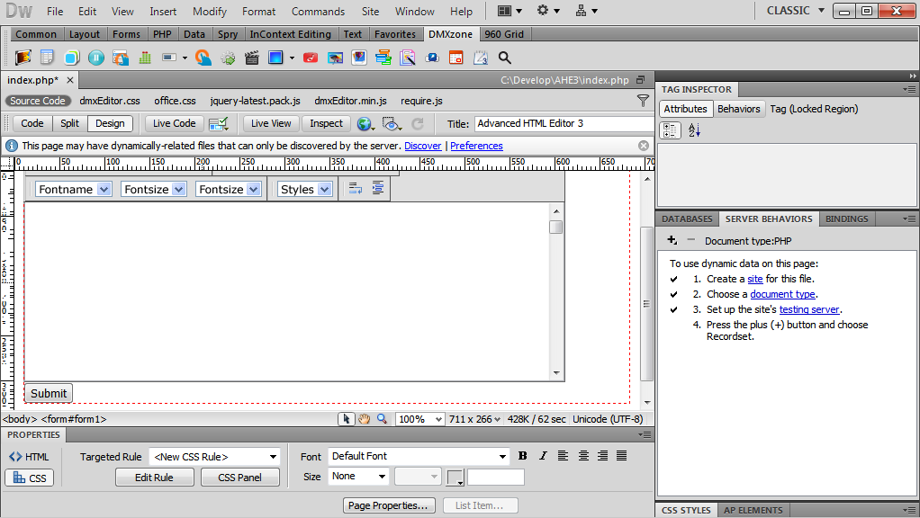Click the color value text field in Properties
Image resolution: width=920 pixels, height=518 pixels.
pyautogui.click(x=496, y=477)
